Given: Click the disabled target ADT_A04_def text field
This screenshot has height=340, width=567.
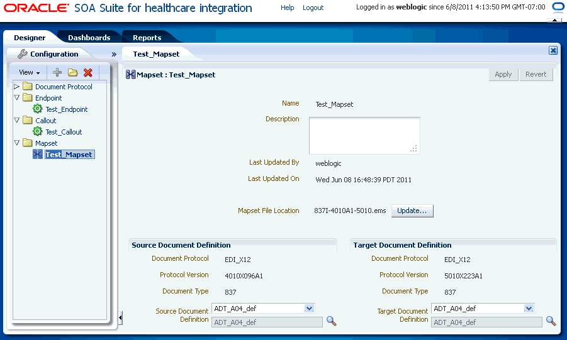Looking at the screenshot, I should [486, 322].
